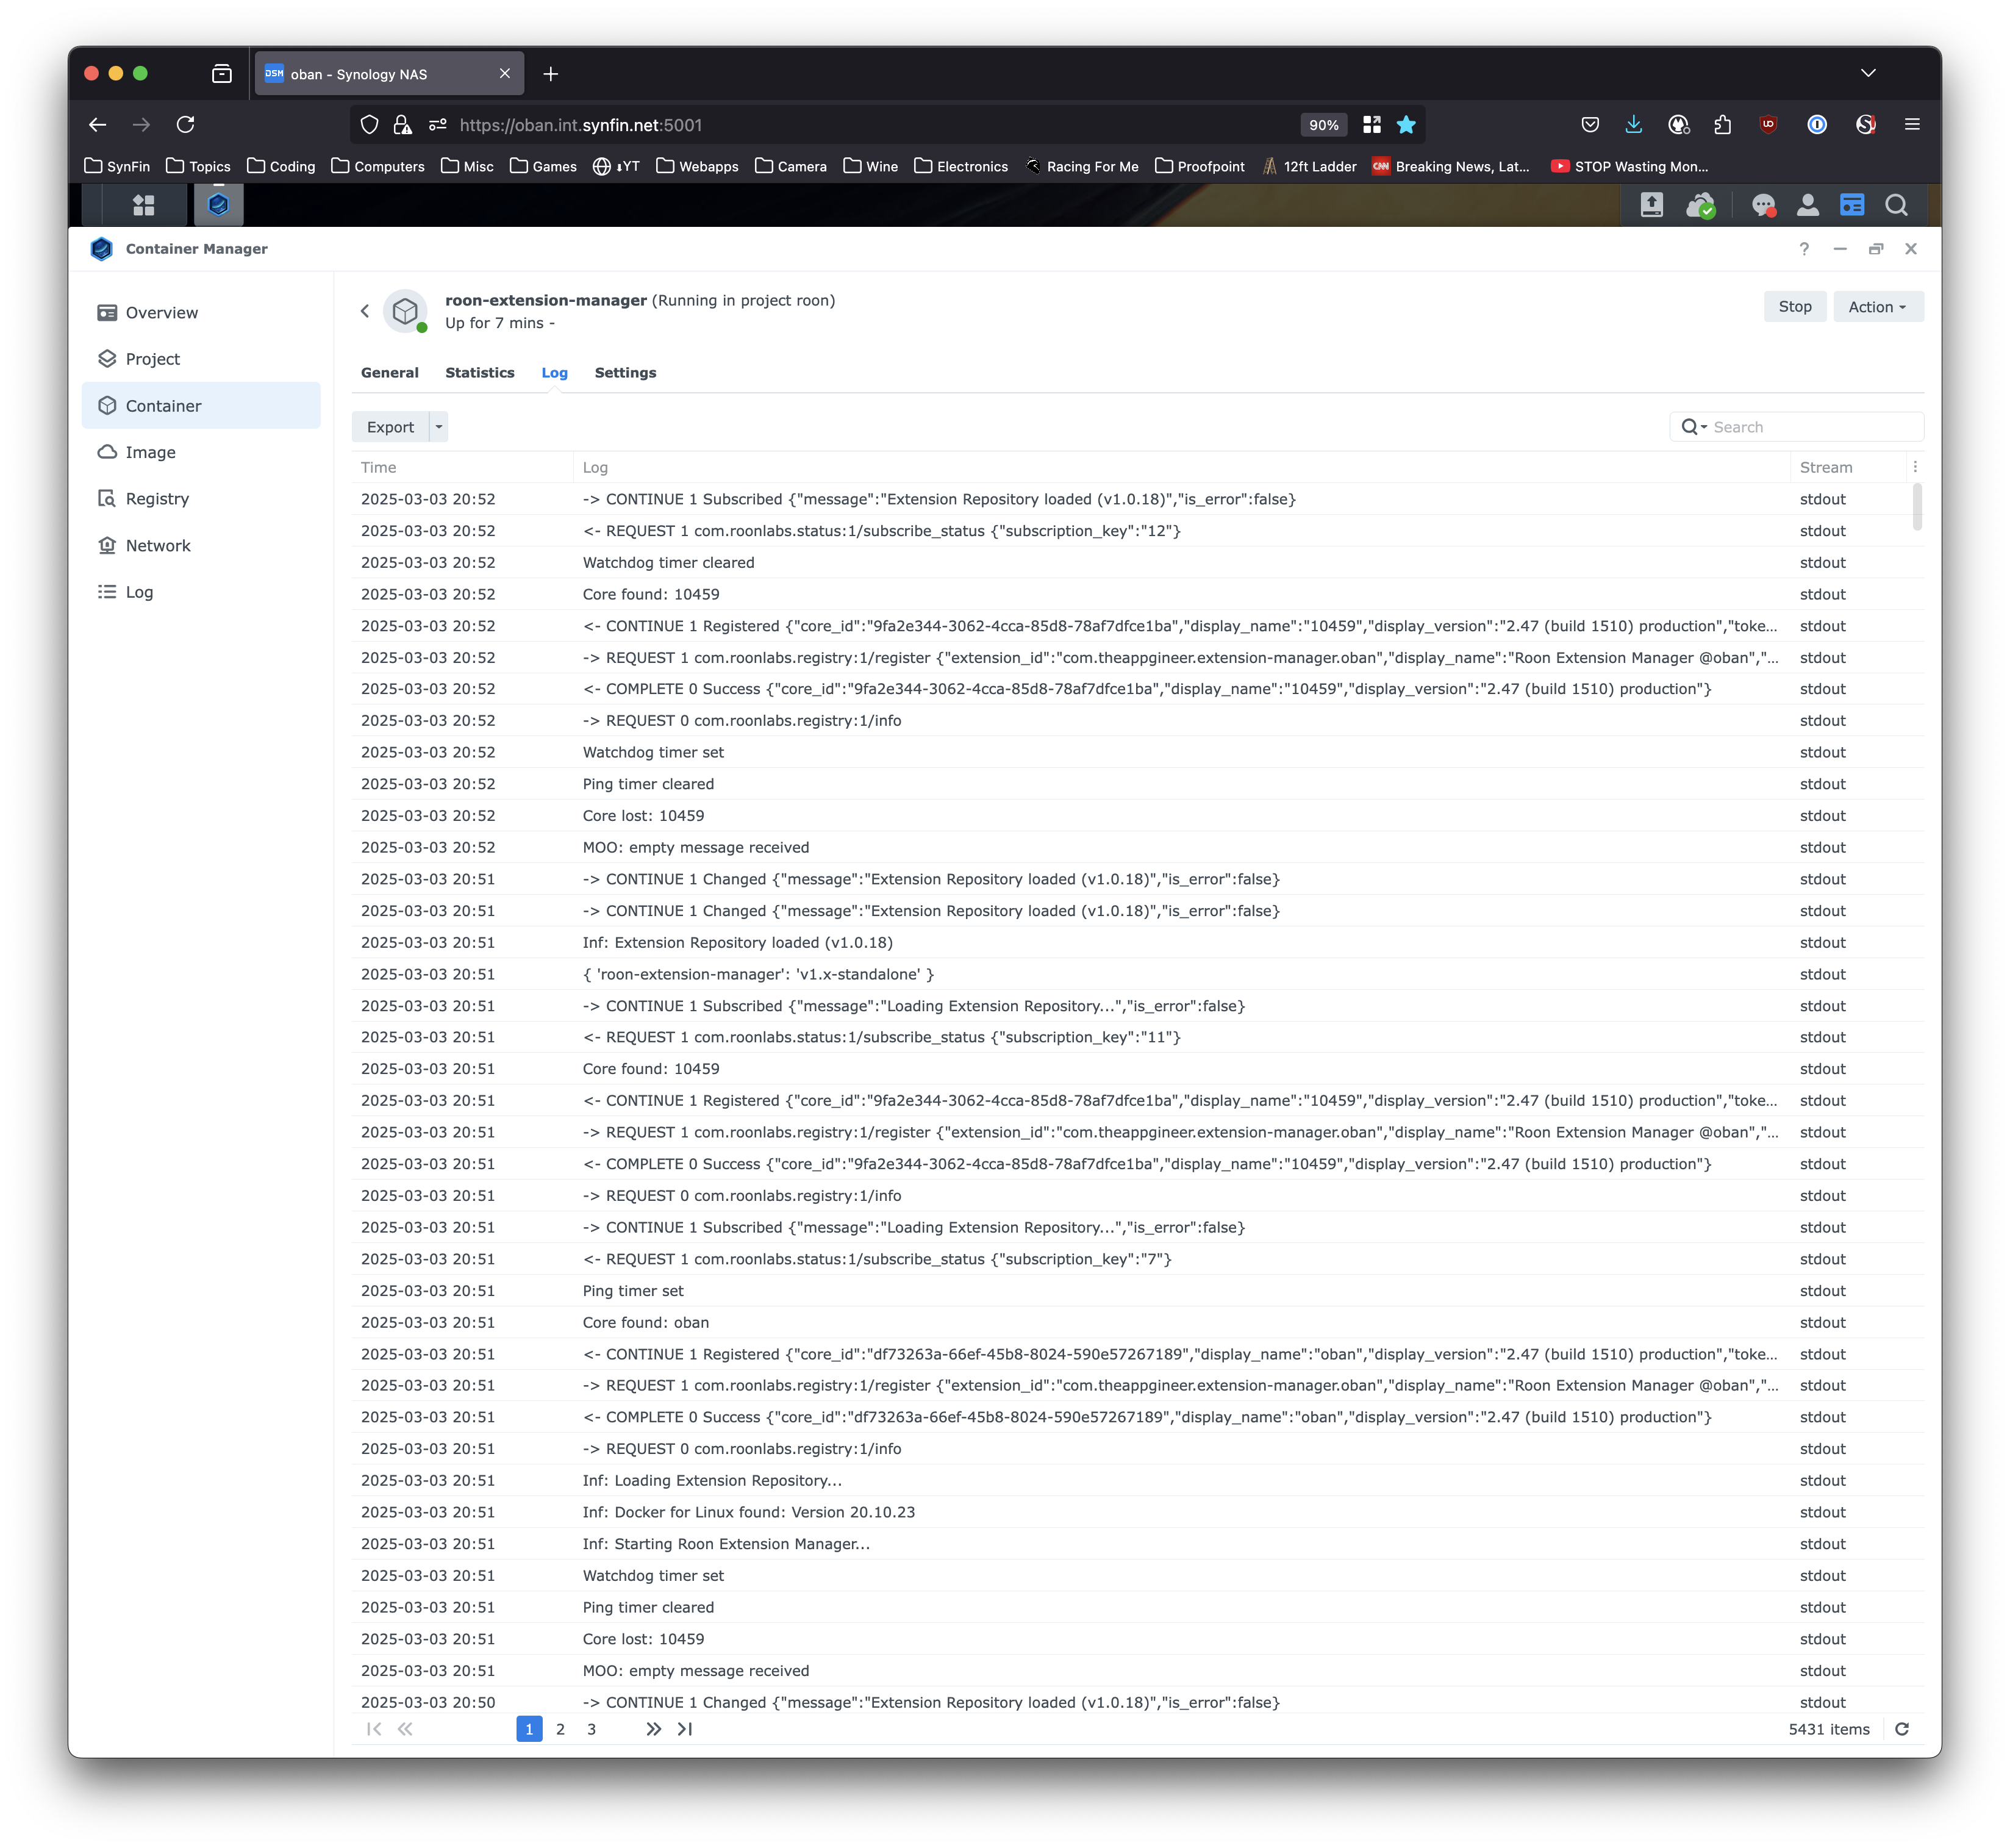Viewport: 2010px width, 1848px height.
Task: Open the DSM Main Menu grid icon
Action: pyautogui.click(x=144, y=205)
